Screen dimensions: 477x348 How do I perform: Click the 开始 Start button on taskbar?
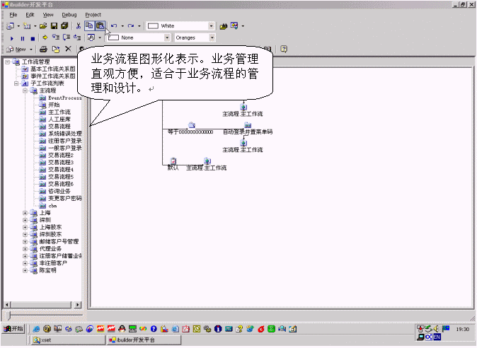(x=13, y=329)
